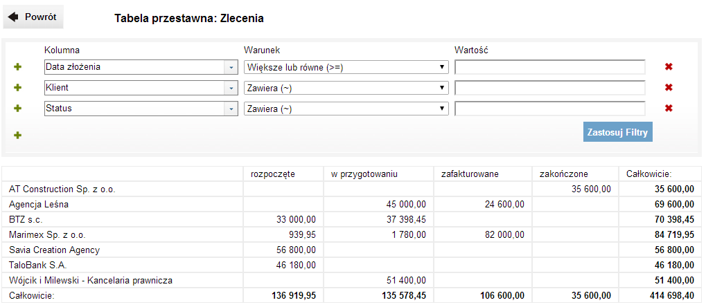The image size is (706, 307).
Task: Click green plus beside Status filter
Action: click(18, 109)
